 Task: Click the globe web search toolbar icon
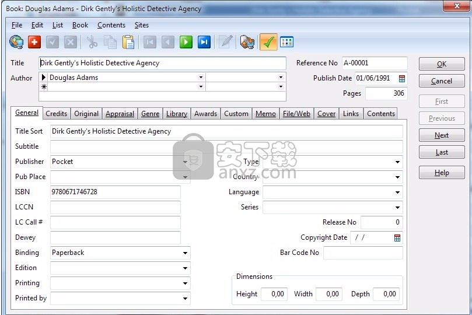[x=16, y=42]
